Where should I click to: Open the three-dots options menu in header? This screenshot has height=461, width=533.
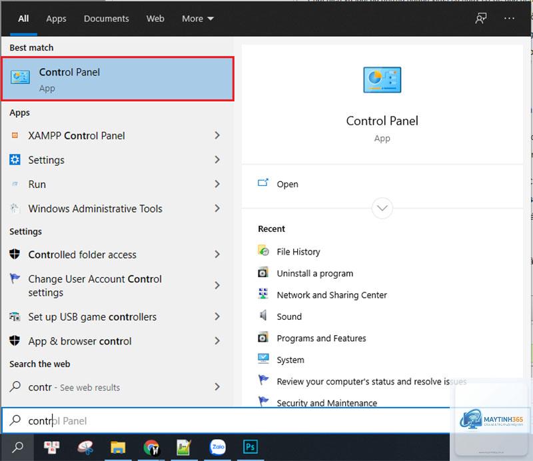pyautogui.click(x=509, y=19)
